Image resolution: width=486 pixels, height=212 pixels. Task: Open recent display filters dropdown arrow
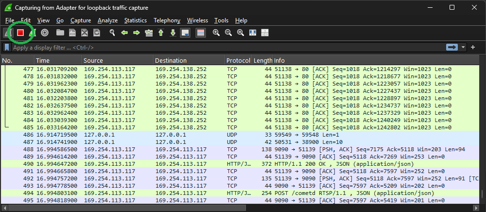[463, 47]
